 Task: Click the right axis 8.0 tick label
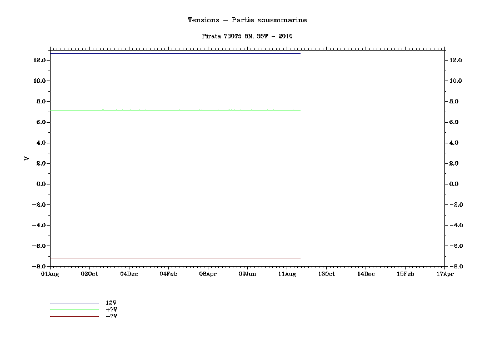pos(456,102)
